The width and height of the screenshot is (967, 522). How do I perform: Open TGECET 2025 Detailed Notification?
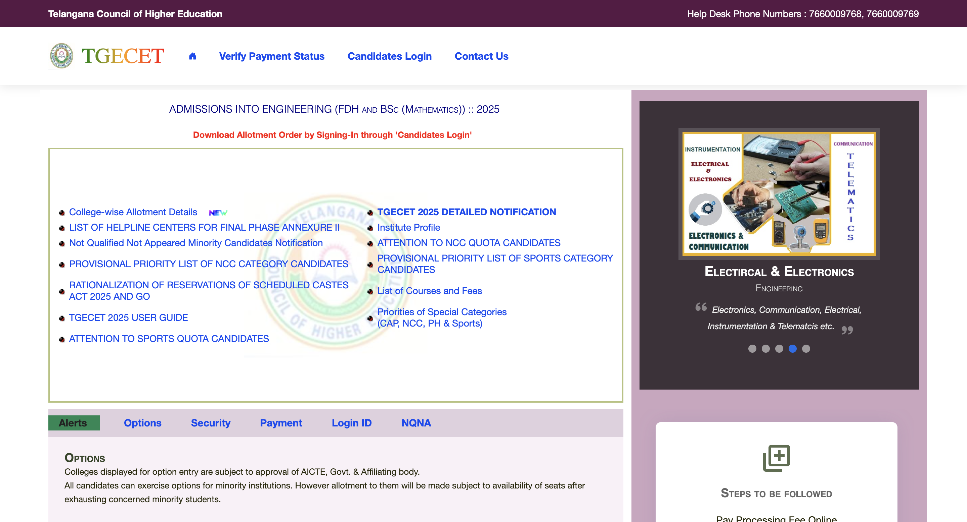coord(467,212)
